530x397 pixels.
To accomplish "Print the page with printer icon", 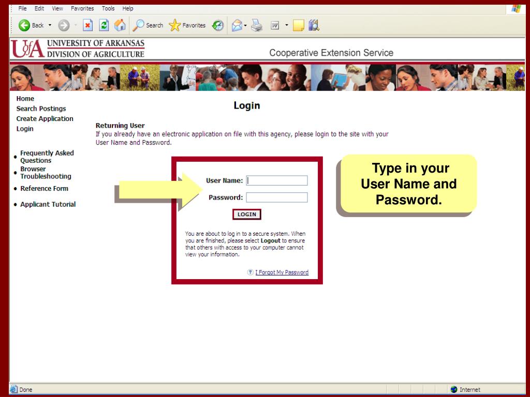I will point(257,25).
